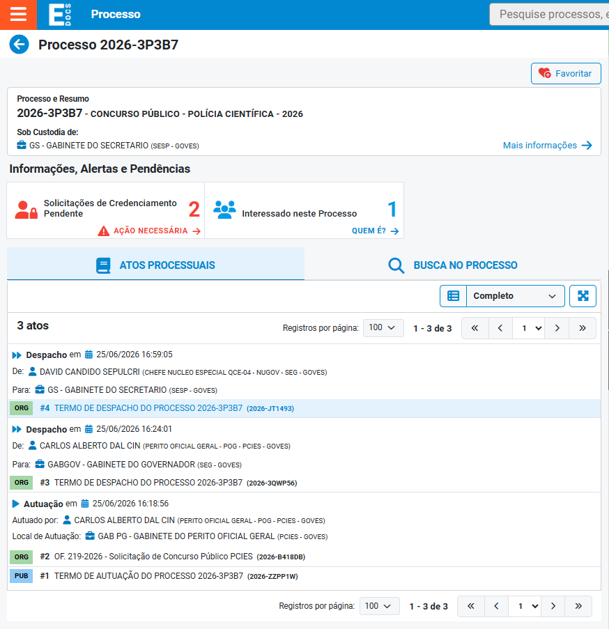Viewport: 609px width, 629px height.
Task: Open the Completo view mode dropdown
Action: (515, 296)
